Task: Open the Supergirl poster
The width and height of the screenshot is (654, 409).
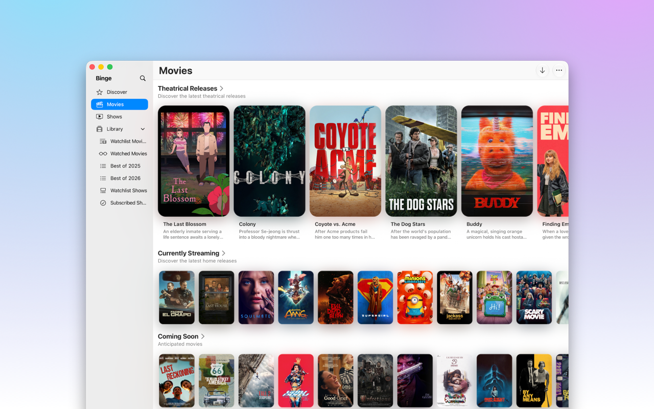Action: point(376,298)
